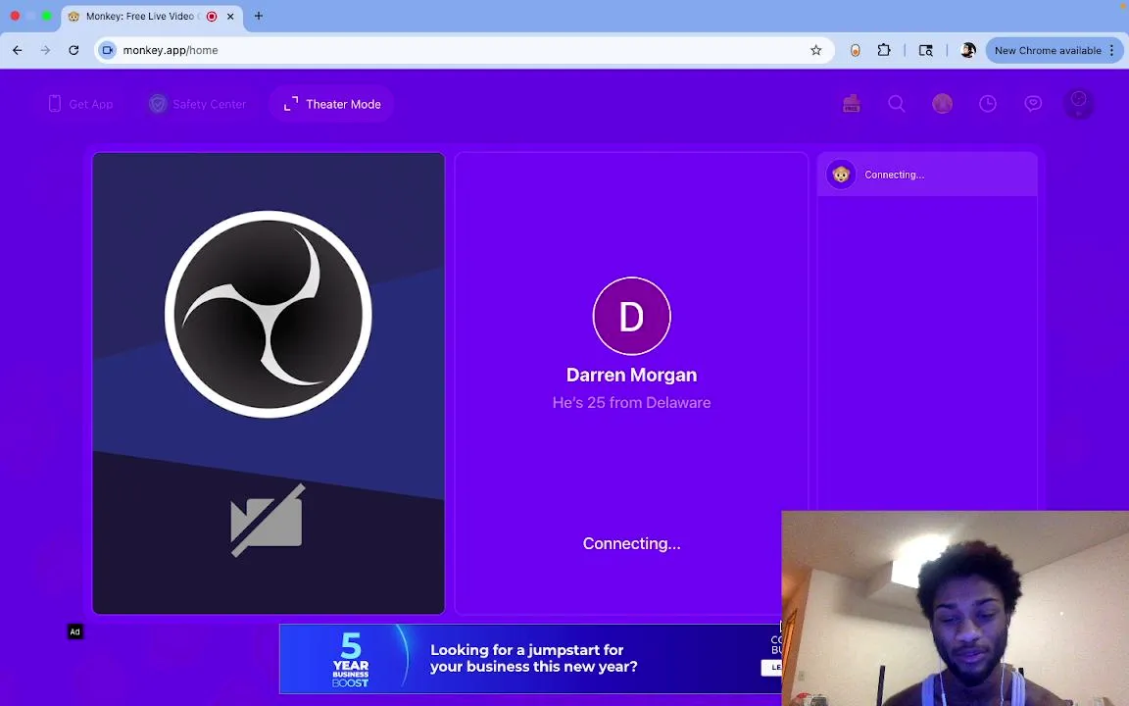Click "He's 25 from Delaware" text
Screen dimensions: 1129x706
click(631, 403)
